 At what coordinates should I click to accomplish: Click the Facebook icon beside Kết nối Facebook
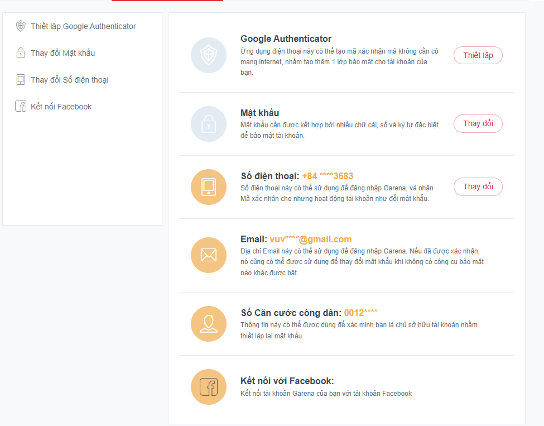click(x=21, y=106)
